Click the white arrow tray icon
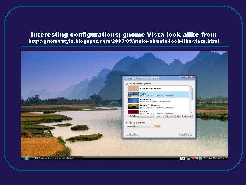The width and height of the screenshot is (246, 185). click(182, 158)
